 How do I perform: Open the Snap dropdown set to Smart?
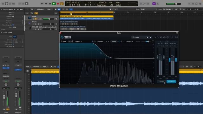[149, 9]
